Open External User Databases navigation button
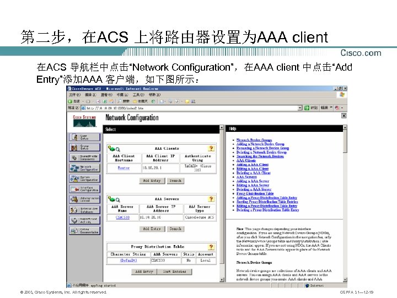The image size is (397, 298). click(84, 210)
